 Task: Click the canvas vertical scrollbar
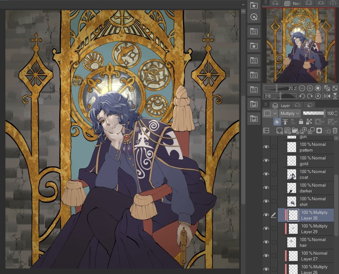[x=243, y=151]
